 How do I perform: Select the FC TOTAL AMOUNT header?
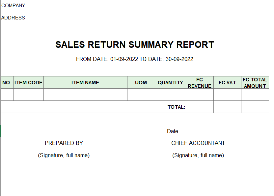click(255, 82)
